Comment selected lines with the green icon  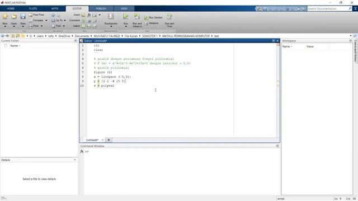83,21
